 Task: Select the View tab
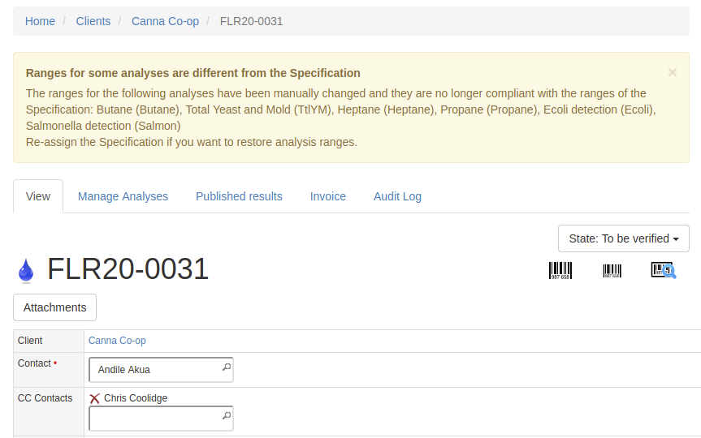coord(38,196)
